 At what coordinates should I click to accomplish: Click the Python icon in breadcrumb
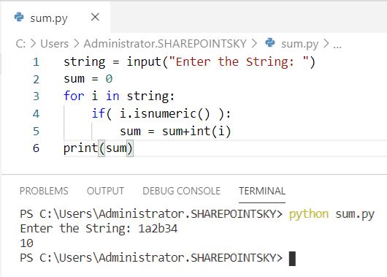click(x=270, y=43)
